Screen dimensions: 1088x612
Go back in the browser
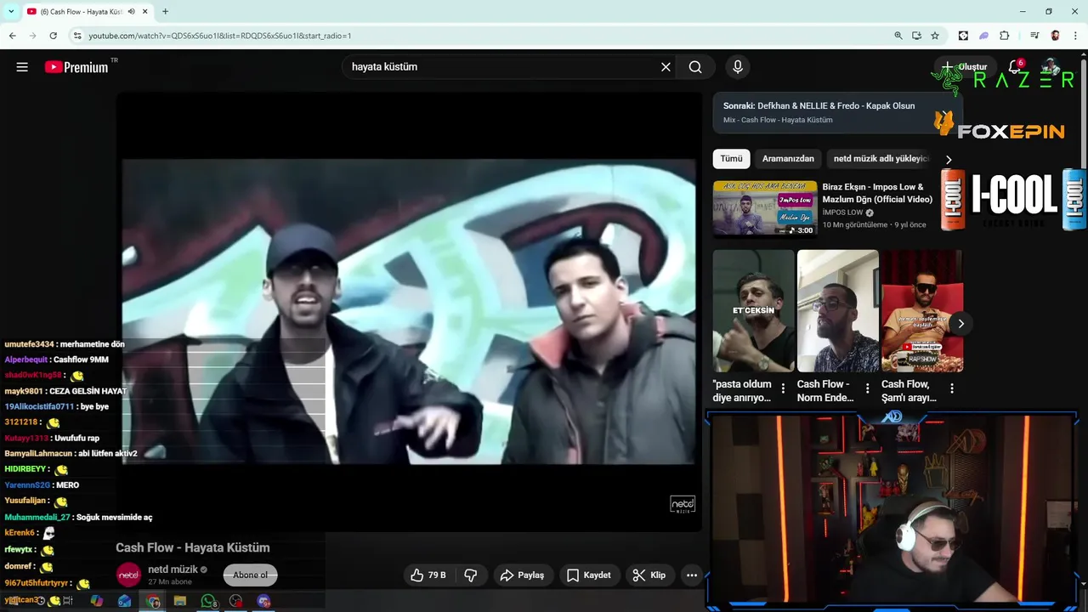[x=13, y=36]
